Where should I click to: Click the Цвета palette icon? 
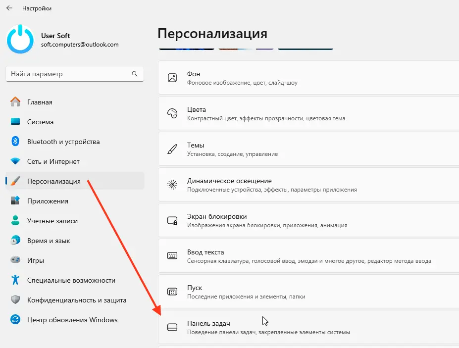[172, 113]
